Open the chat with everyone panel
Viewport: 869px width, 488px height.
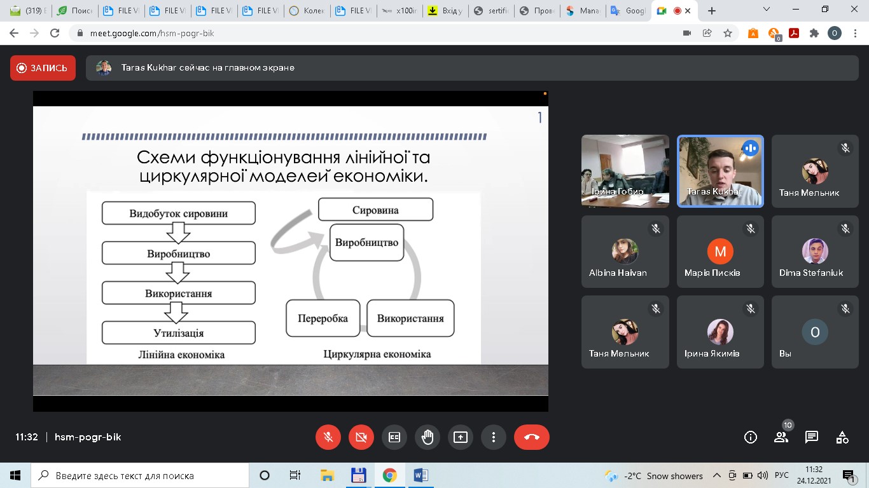[x=812, y=437]
